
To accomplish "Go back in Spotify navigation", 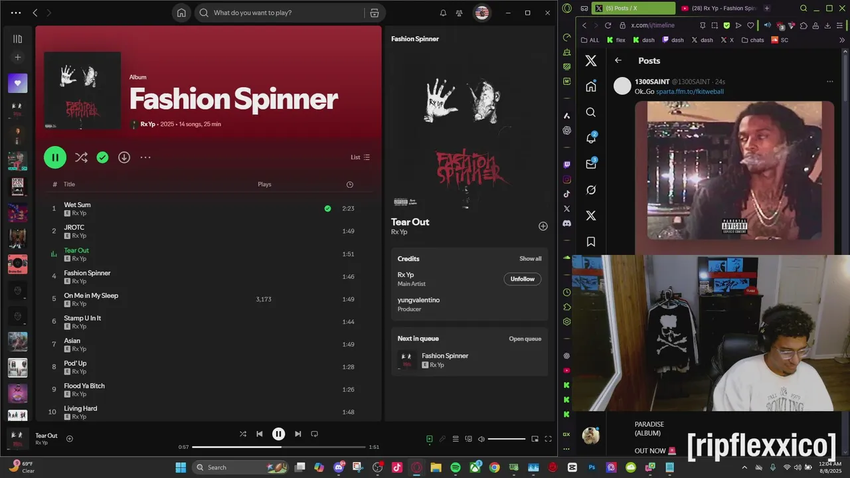I will click(x=35, y=13).
